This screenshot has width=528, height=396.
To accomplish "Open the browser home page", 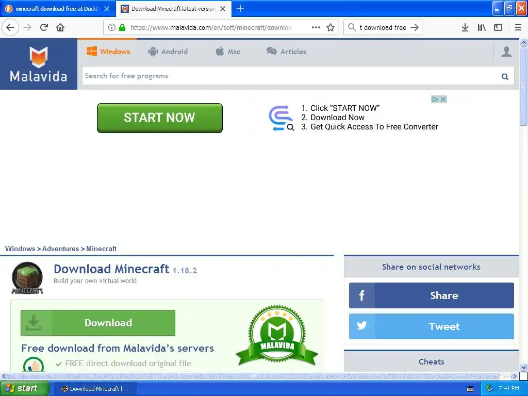I will pos(60,27).
